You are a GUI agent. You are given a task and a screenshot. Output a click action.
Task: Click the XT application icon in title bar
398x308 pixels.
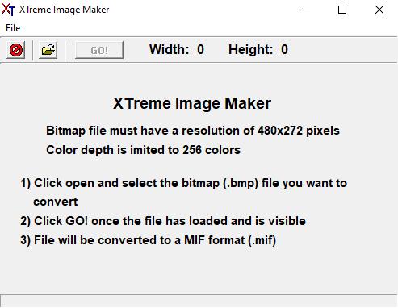pyautogui.click(x=8, y=10)
